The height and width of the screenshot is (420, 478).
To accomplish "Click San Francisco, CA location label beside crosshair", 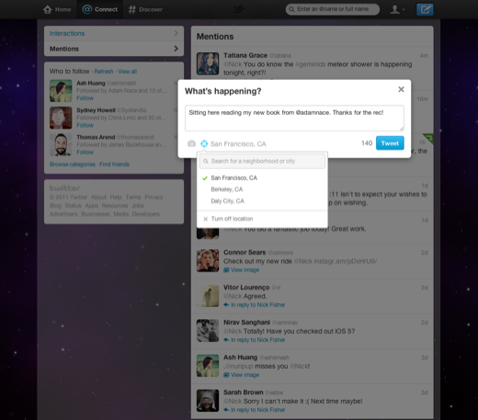I will click(x=238, y=144).
